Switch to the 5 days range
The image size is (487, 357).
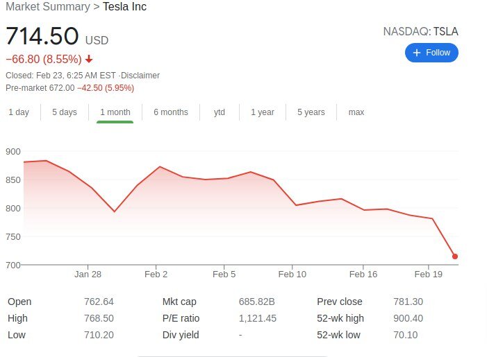(65, 112)
